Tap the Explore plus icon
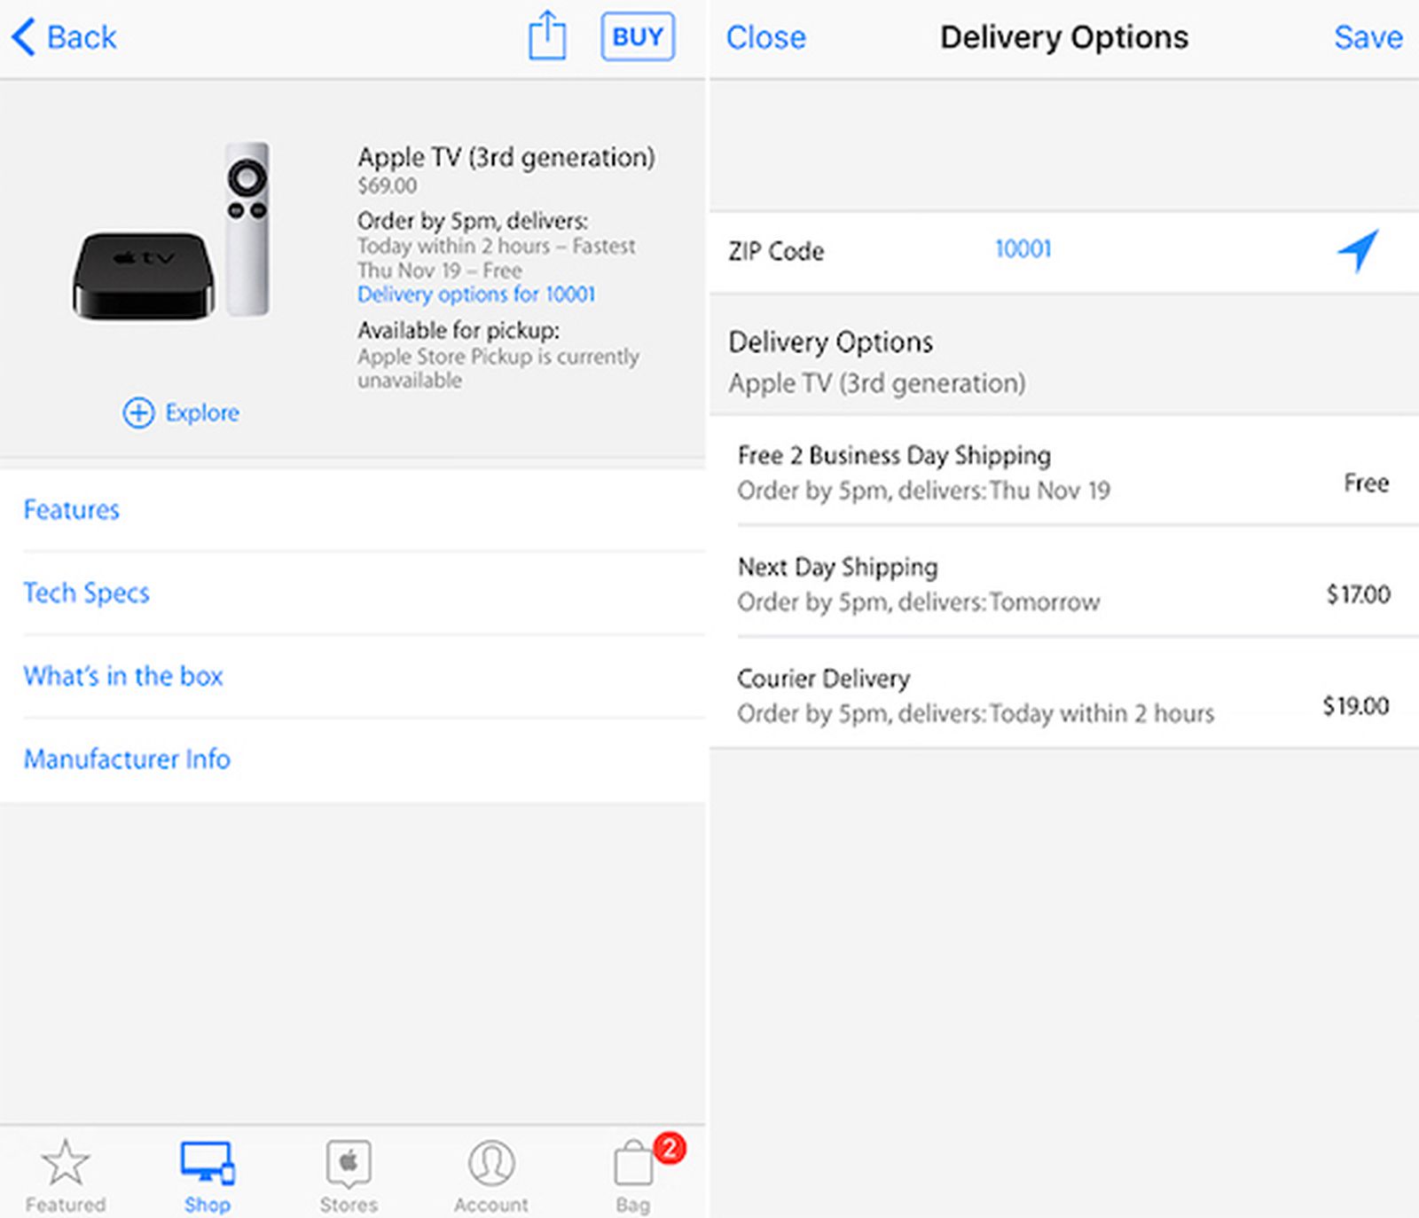Image resolution: width=1419 pixels, height=1218 pixels. click(x=137, y=413)
